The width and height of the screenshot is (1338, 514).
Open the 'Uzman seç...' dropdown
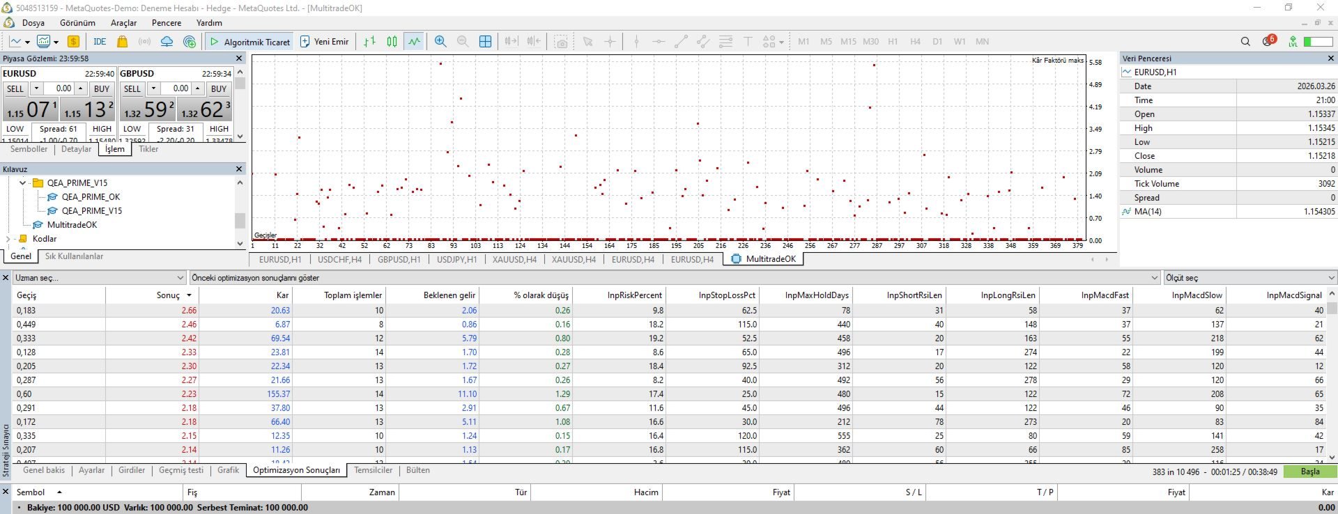coord(100,278)
